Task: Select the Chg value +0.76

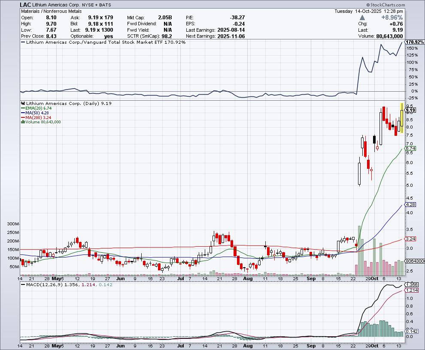Action: click(x=396, y=24)
